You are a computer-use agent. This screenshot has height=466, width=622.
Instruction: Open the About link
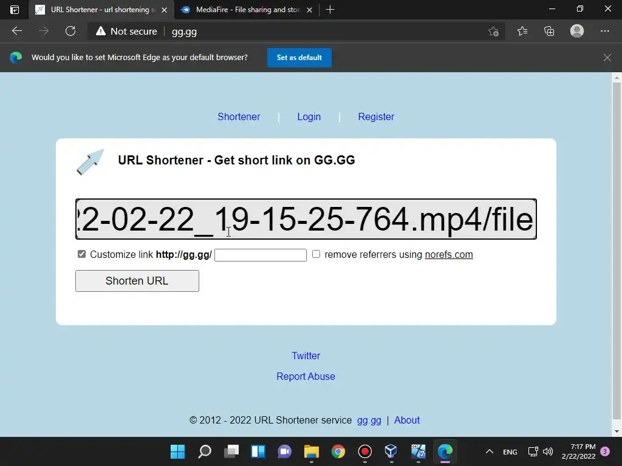(407, 420)
